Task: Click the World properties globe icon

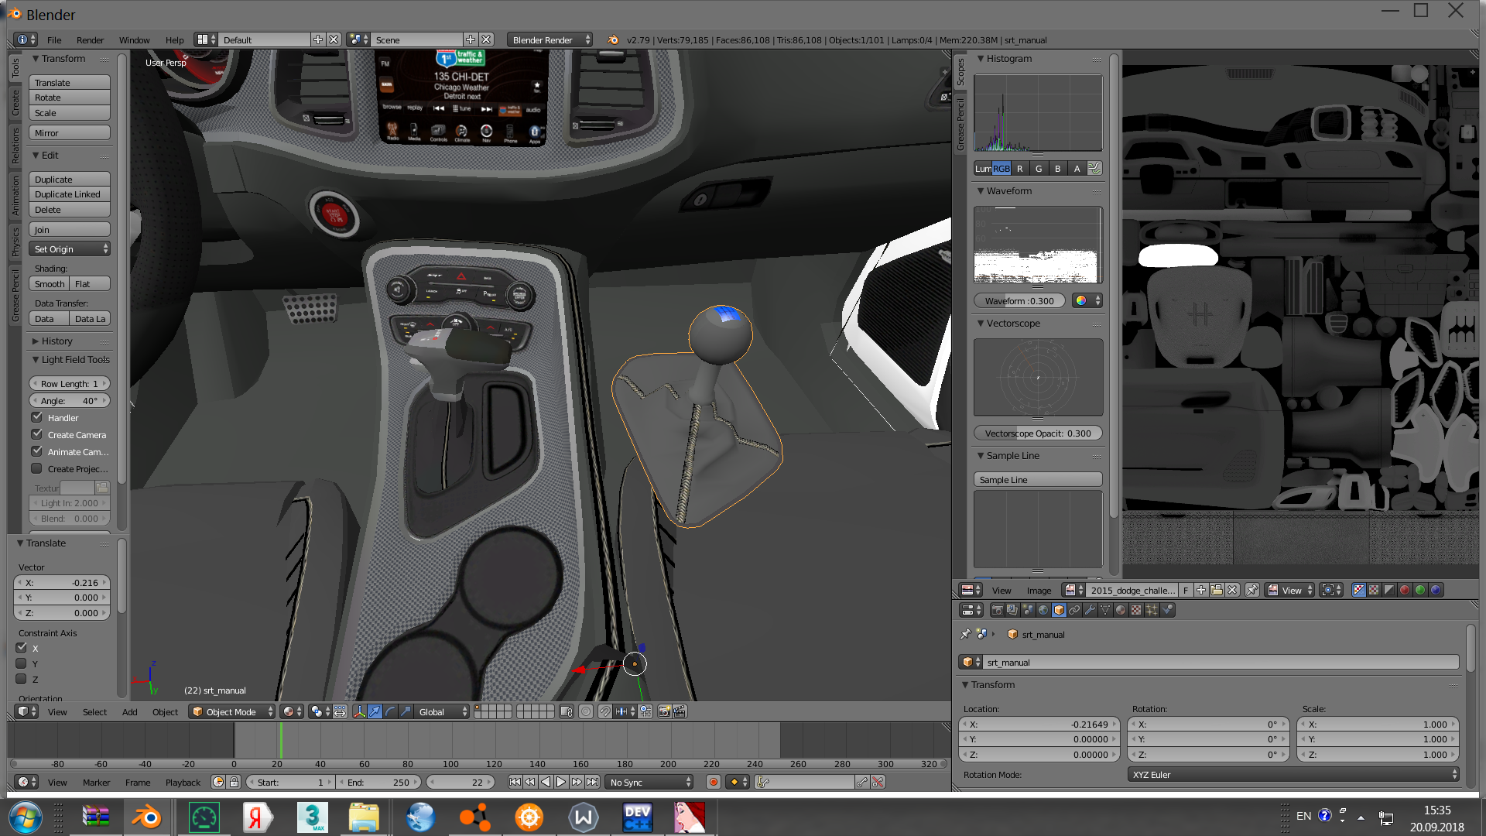Action: click(x=1043, y=610)
